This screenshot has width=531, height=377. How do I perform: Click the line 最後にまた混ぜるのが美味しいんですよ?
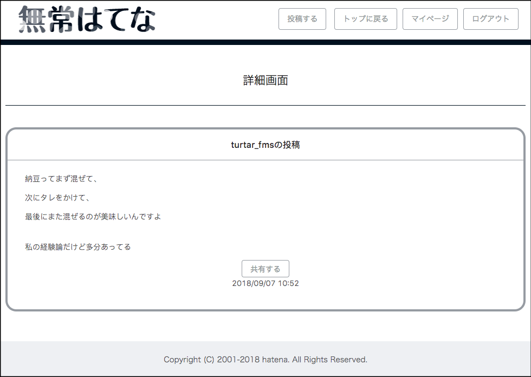93,217
